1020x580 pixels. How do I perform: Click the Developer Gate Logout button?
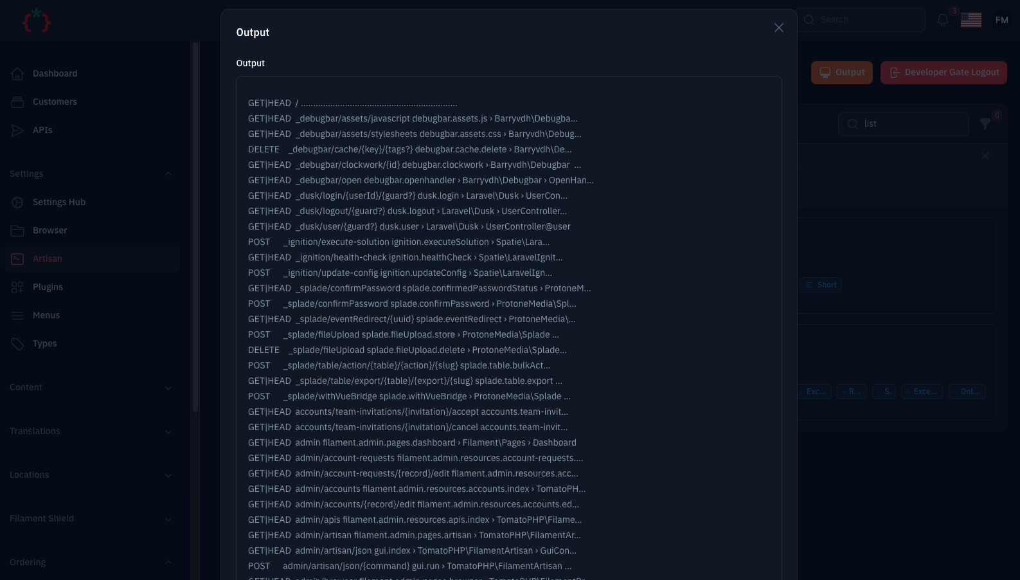(944, 72)
